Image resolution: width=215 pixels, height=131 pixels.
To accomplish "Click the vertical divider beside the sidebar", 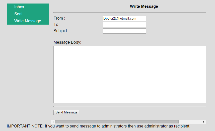I will point(51,64).
